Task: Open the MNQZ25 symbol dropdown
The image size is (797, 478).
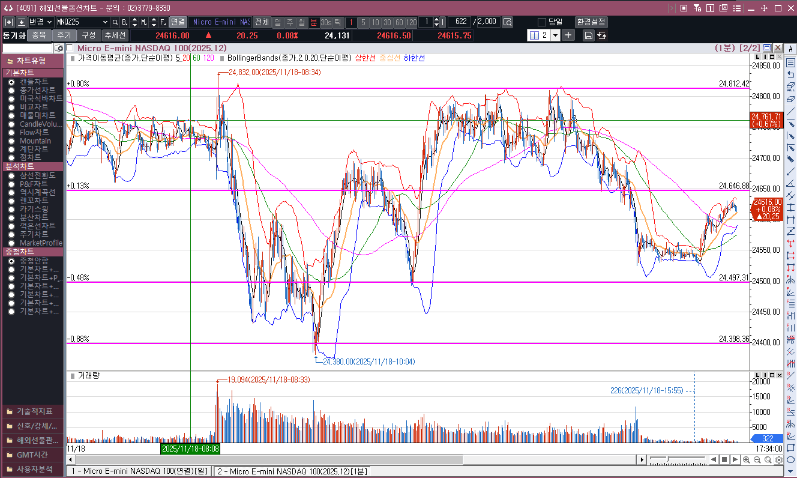Action: [106, 22]
